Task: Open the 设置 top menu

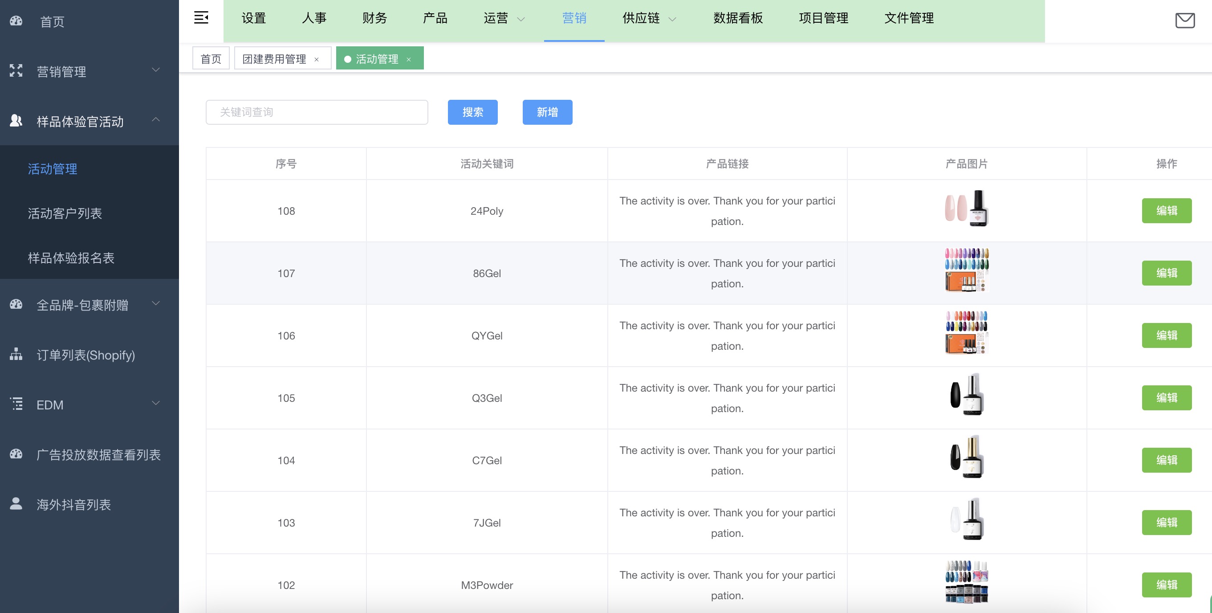Action: click(x=254, y=18)
